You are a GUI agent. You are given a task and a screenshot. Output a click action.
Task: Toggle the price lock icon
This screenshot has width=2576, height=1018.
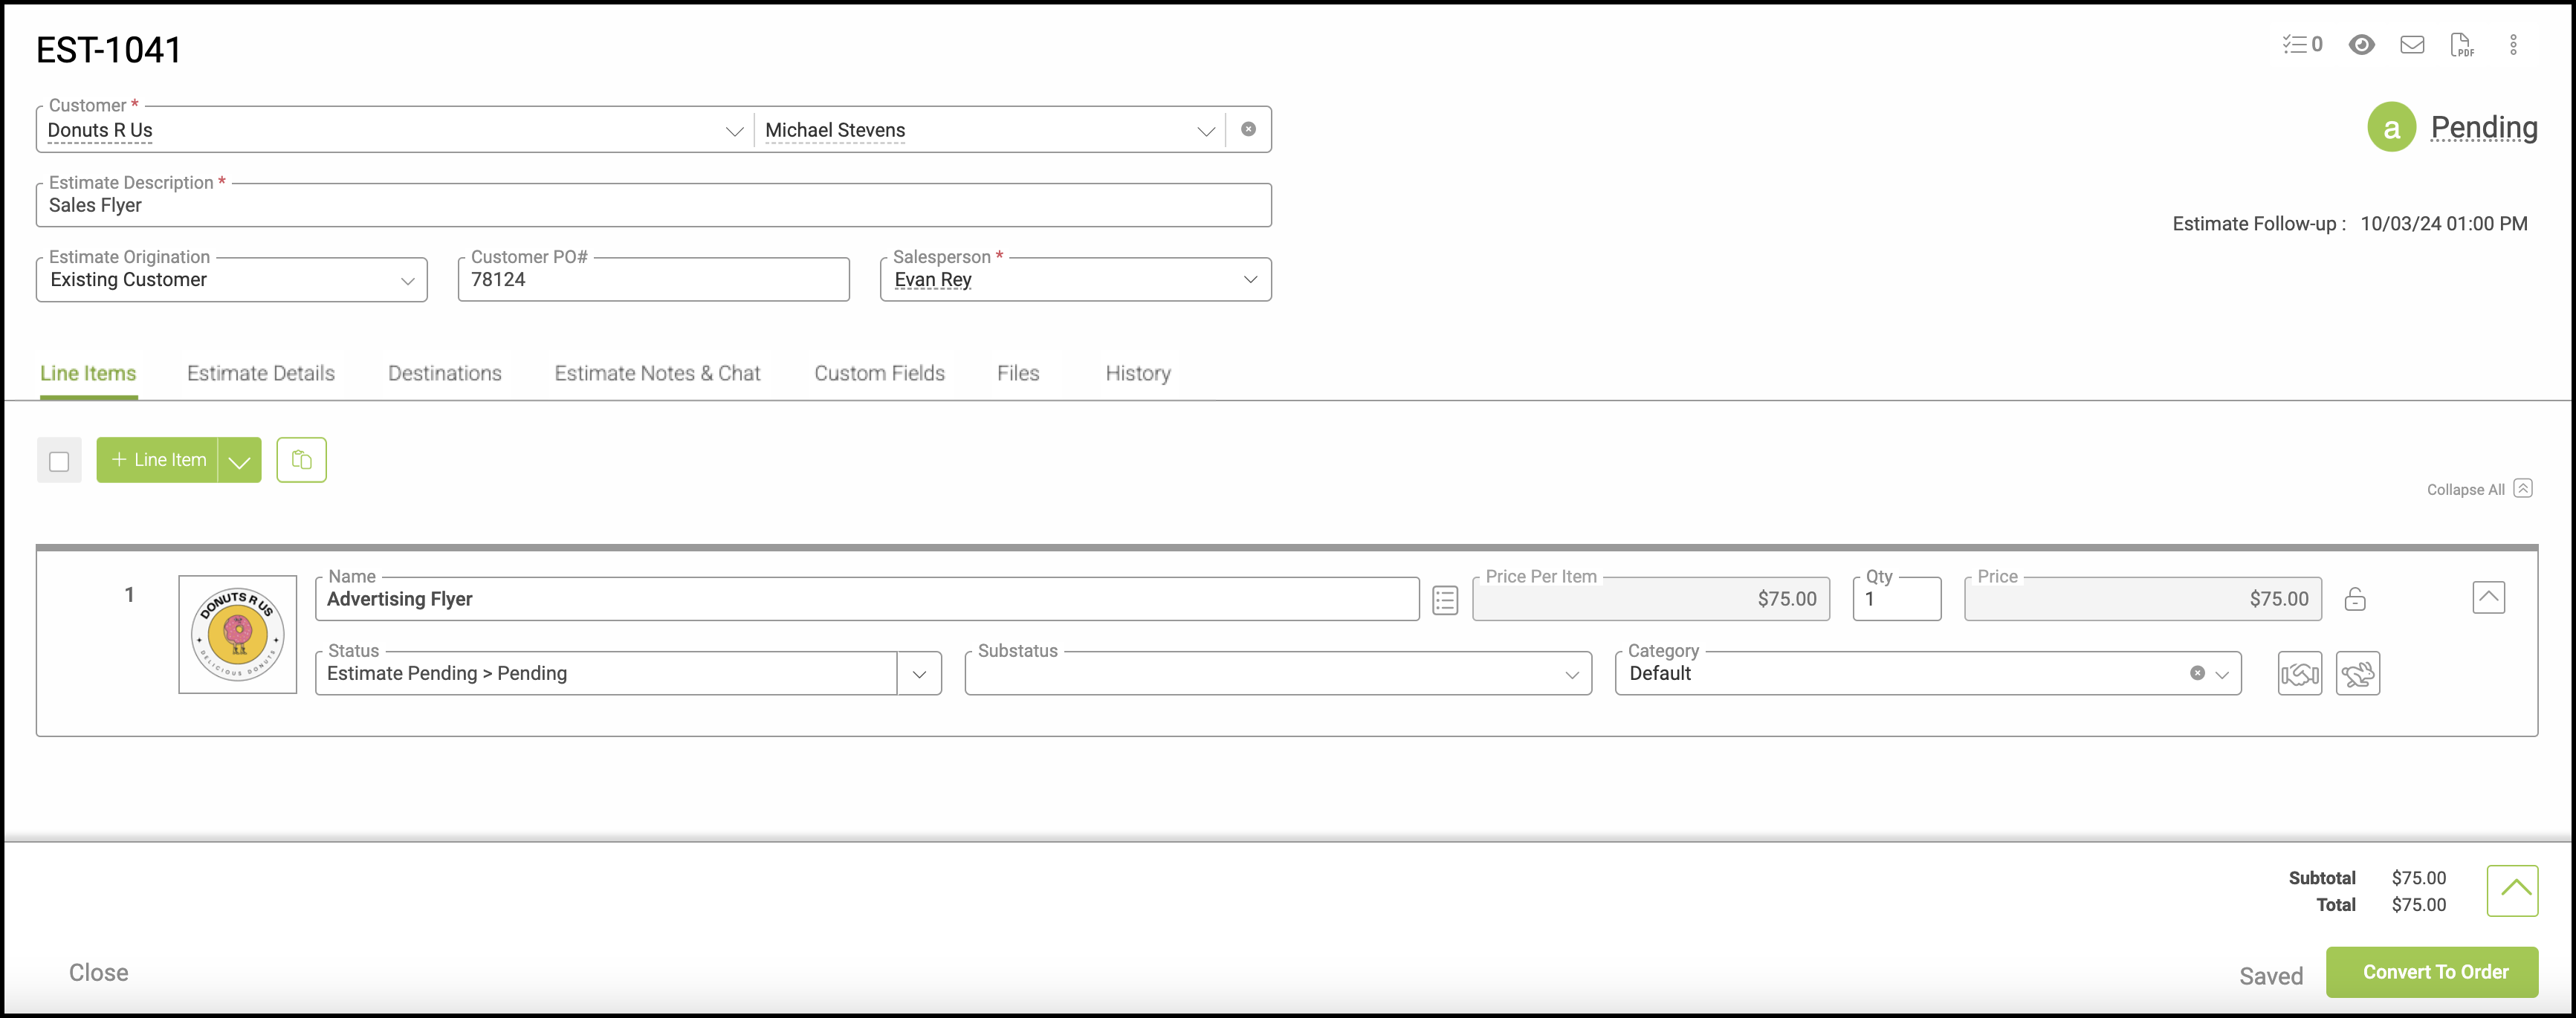2355,599
